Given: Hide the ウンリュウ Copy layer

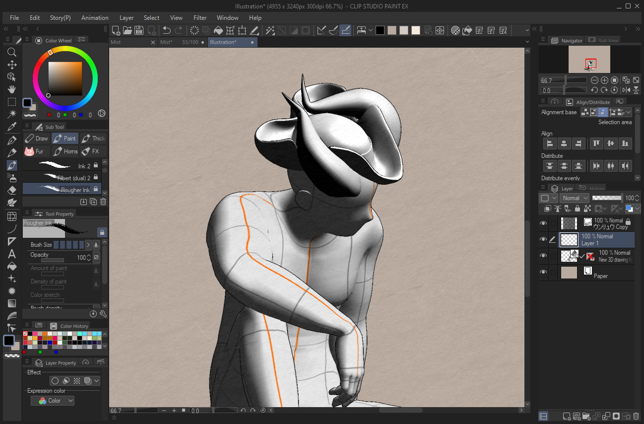Looking at the screenshot, I should point(543,223).
